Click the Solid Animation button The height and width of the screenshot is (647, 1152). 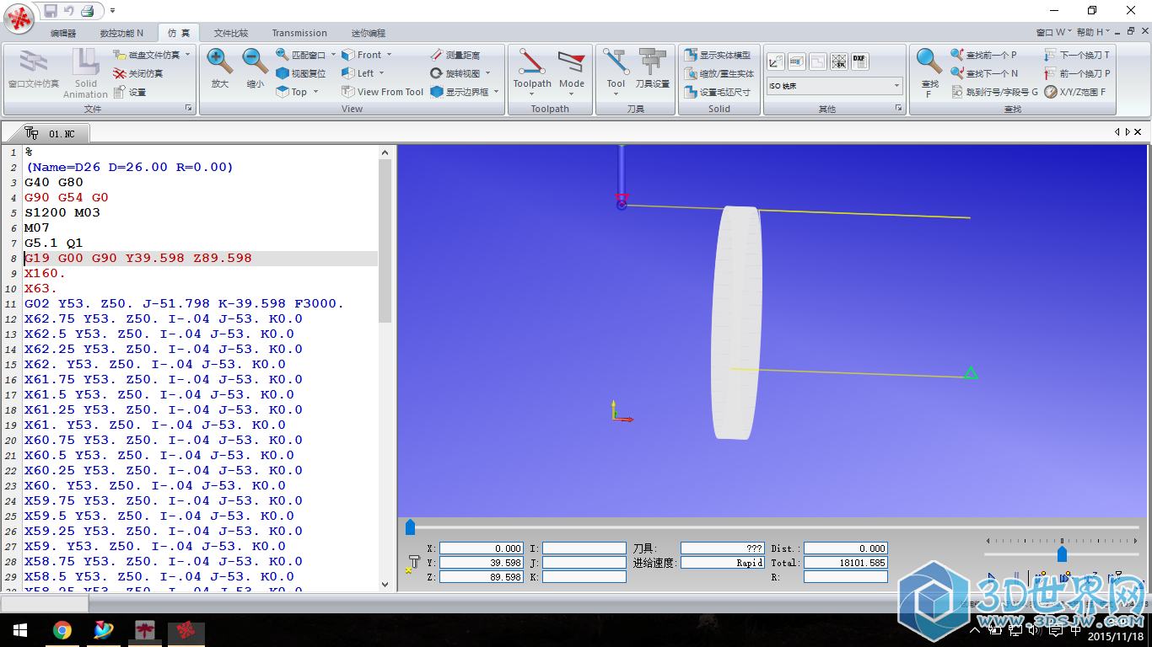pos(86,73)
